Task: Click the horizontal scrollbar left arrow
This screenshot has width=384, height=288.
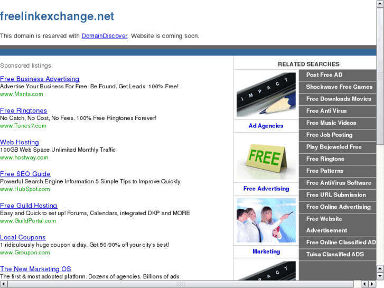Action: [x=3, y=284]
